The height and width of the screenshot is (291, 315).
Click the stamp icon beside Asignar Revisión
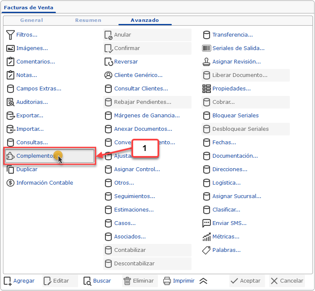pos(206,61)
